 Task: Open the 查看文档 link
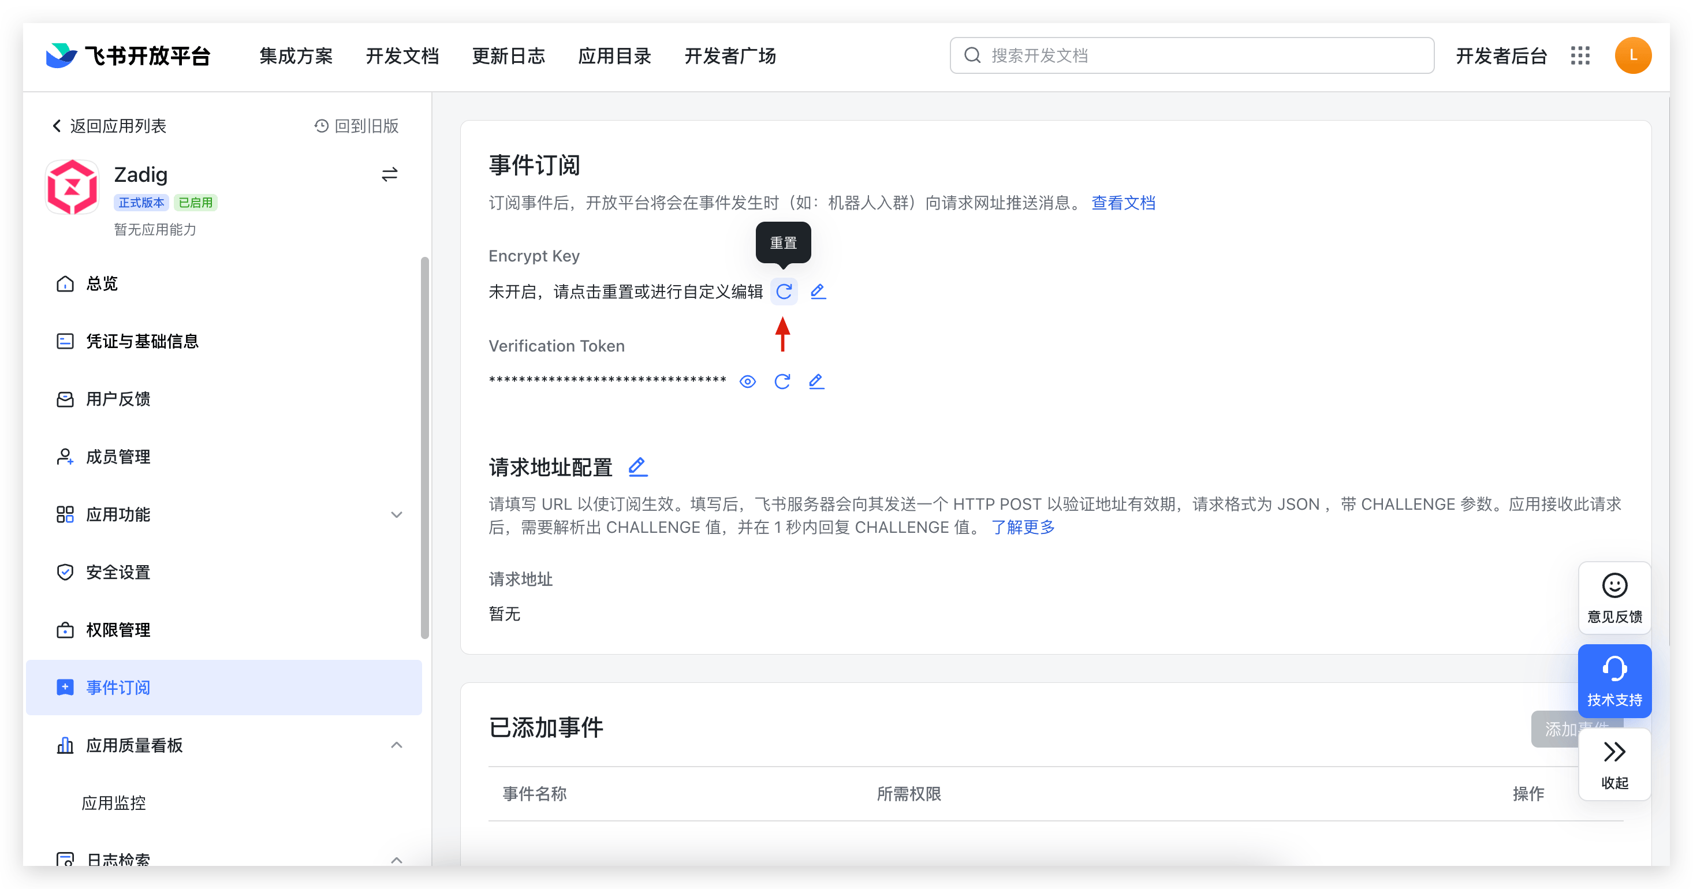click(1123, 203)
